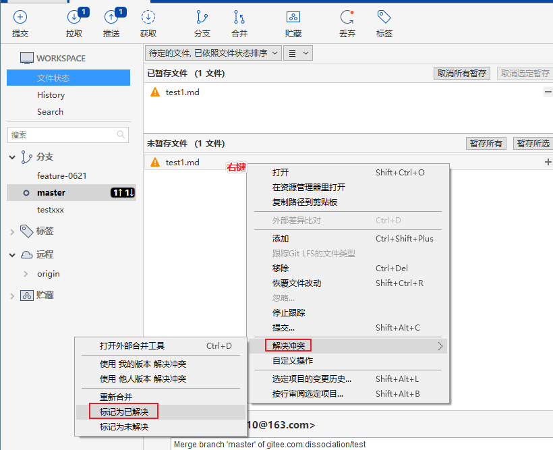Click the Commit (提交) toolbar icon
The width and height of the screenshot is (553, 450).
[20, 23]
